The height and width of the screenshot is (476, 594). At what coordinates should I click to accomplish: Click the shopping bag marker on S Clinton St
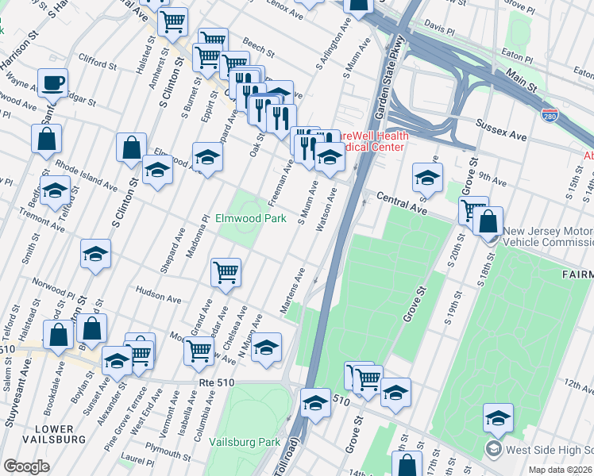tap(132, 148)
